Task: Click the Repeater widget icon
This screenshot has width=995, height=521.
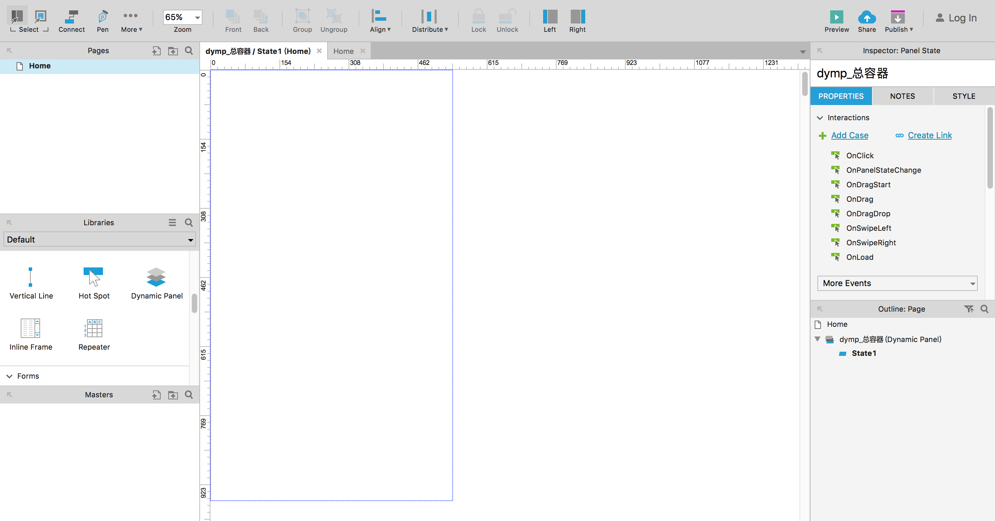Action: coord(94,328)
